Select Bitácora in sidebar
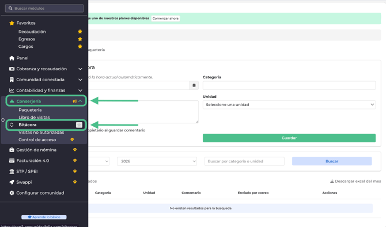Viewport: 386px width, 227px height. pyautogui.click(x=27, y=125)
